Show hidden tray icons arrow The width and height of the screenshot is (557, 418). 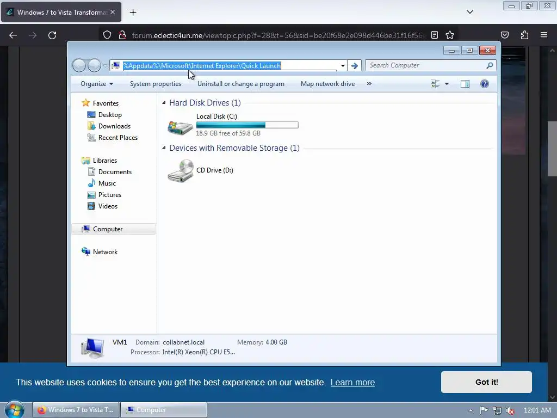click(x=471, y=410)
